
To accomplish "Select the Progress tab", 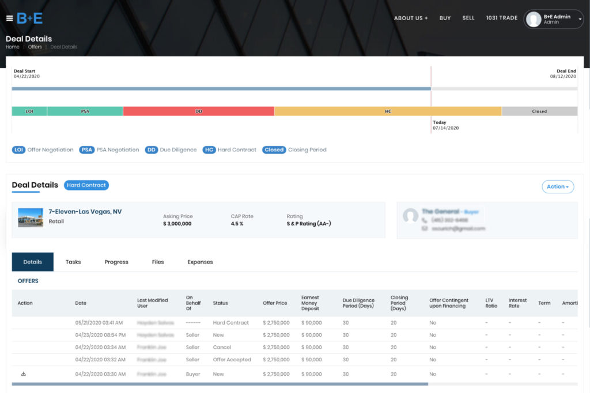I will pos(116,262).
